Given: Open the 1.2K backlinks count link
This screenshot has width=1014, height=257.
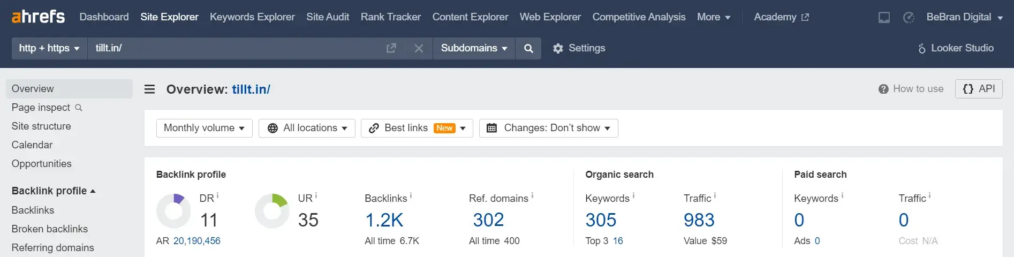Looking at the screenshot, I should coord(384,220).
